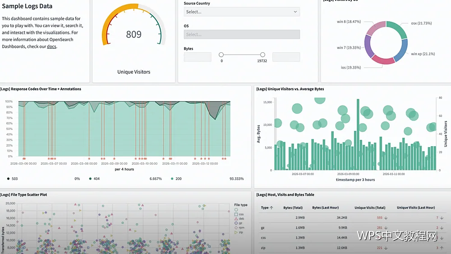Click the 2.9MB Bytes (Total) cell
This screenshot has width=451, height=254.
[300, 218]
